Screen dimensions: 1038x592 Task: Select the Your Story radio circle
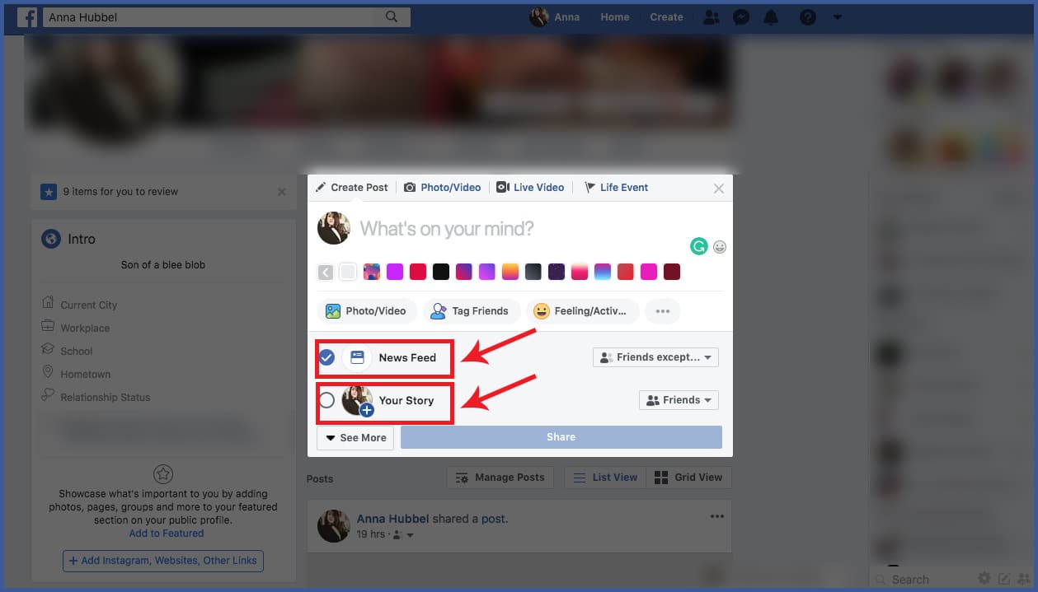(326, 401)
